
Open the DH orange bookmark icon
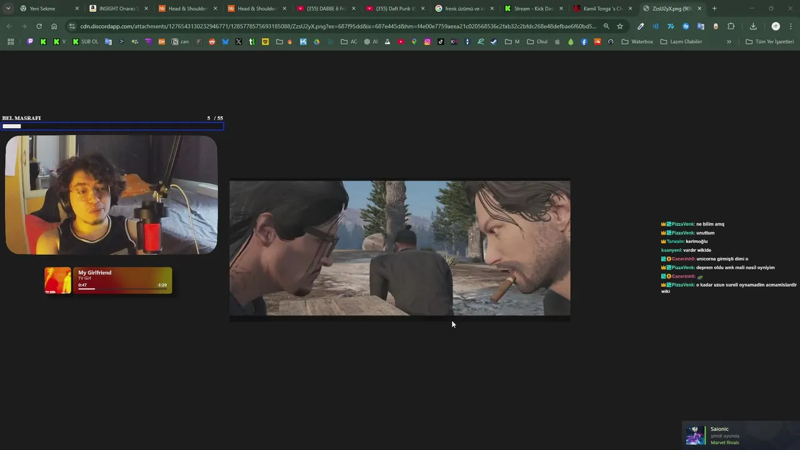coord(161,42)
